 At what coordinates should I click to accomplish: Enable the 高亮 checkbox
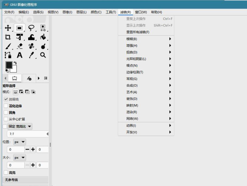point(6,173)
